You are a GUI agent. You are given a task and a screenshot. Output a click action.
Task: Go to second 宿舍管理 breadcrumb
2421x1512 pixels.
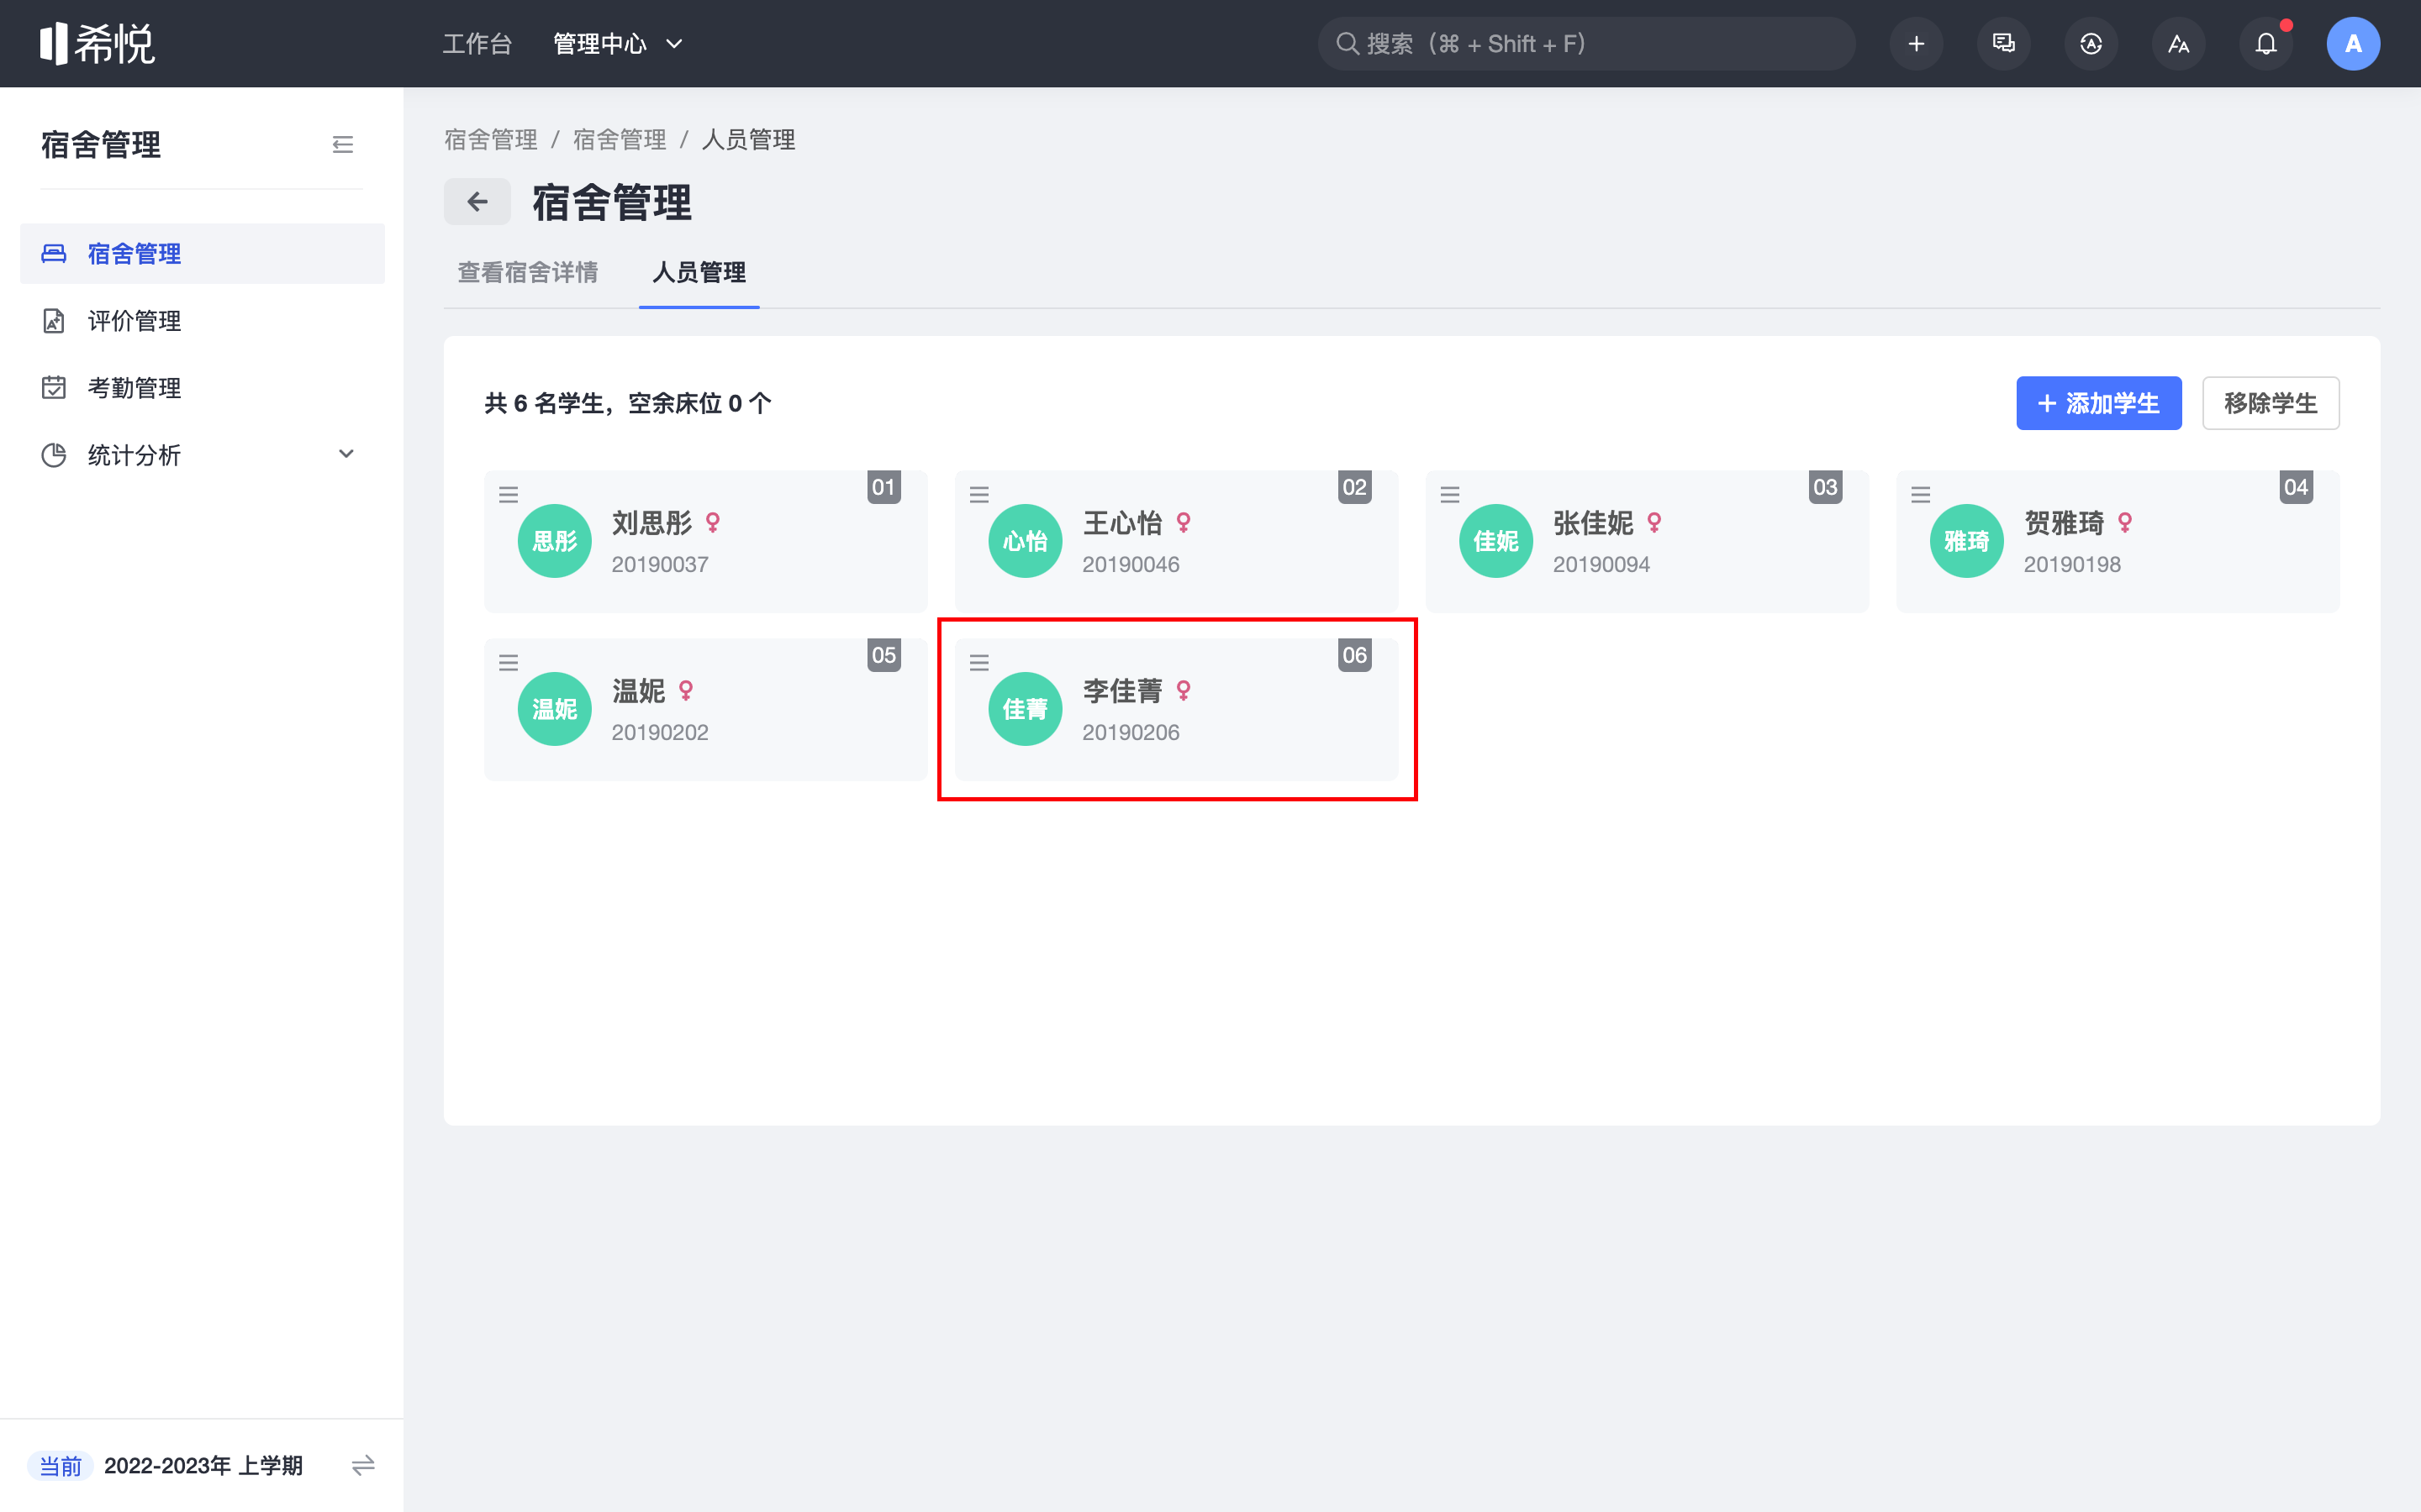620,140
